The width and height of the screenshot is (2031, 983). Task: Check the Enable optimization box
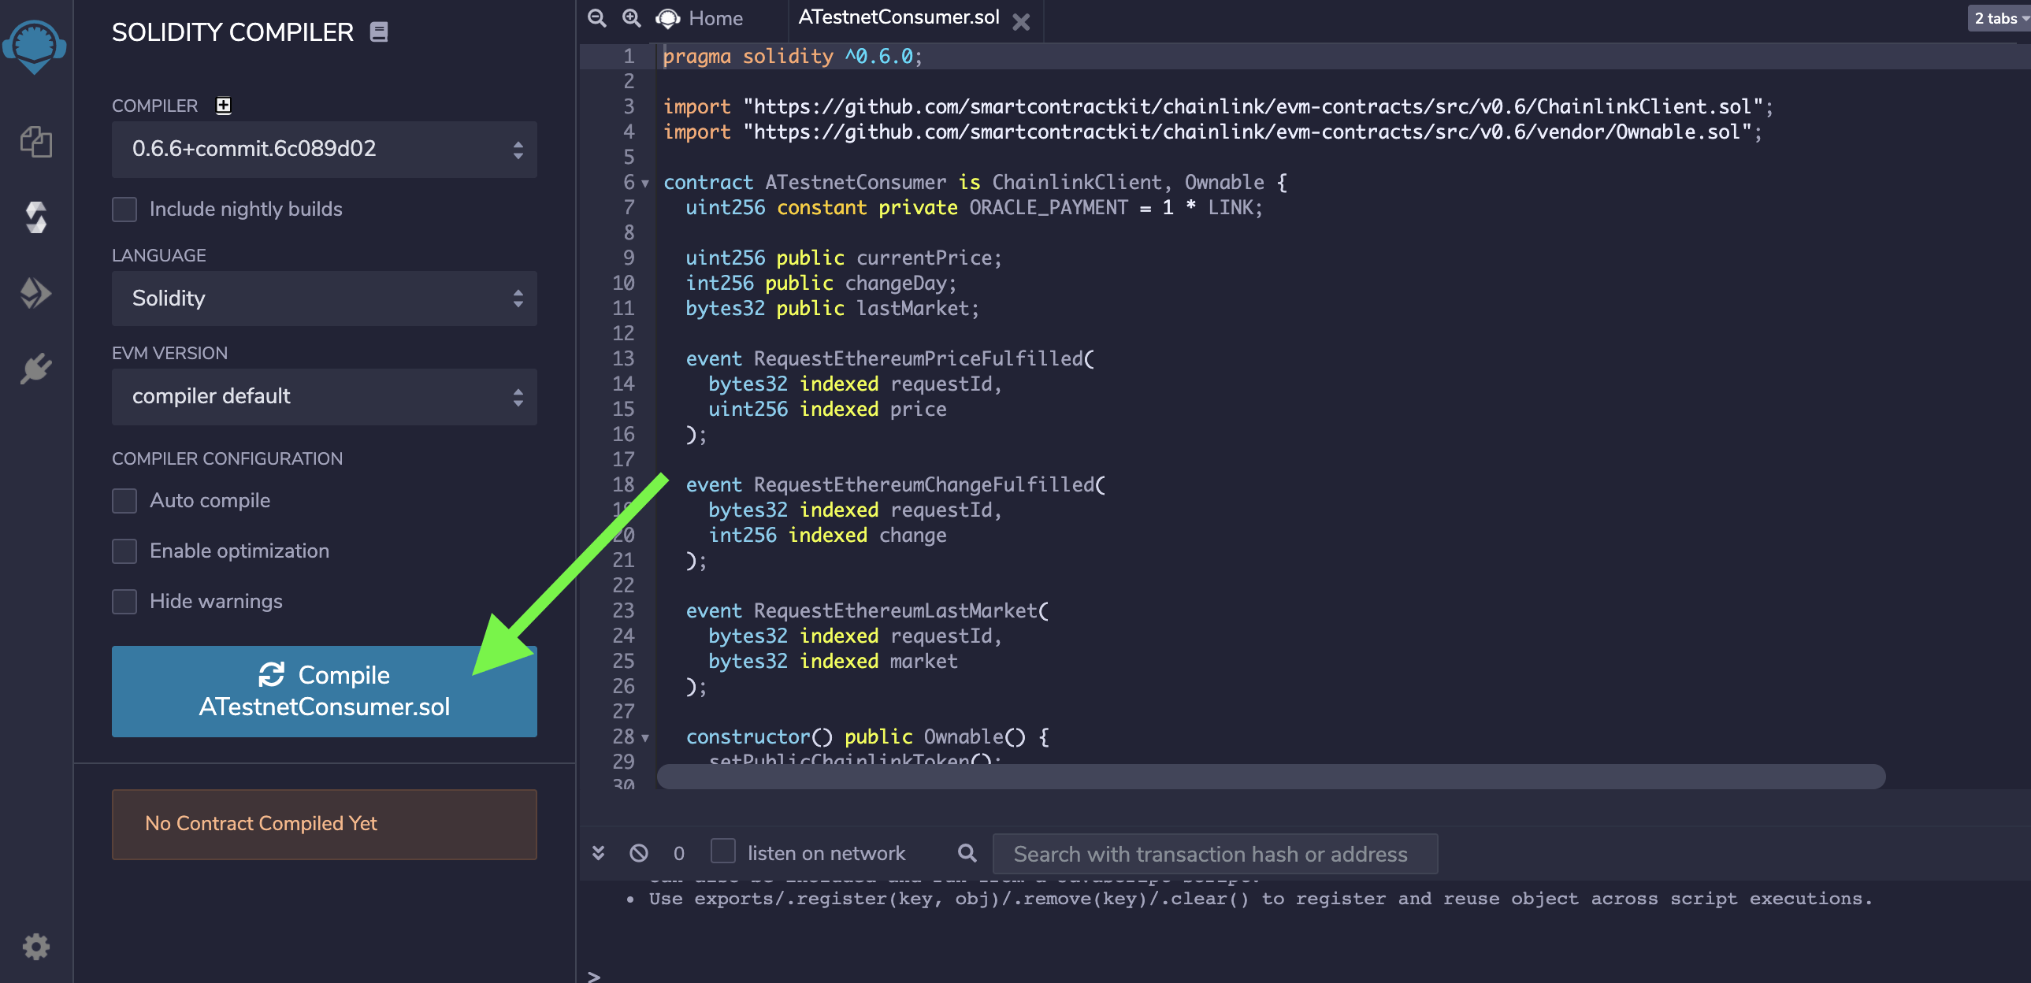124,551
